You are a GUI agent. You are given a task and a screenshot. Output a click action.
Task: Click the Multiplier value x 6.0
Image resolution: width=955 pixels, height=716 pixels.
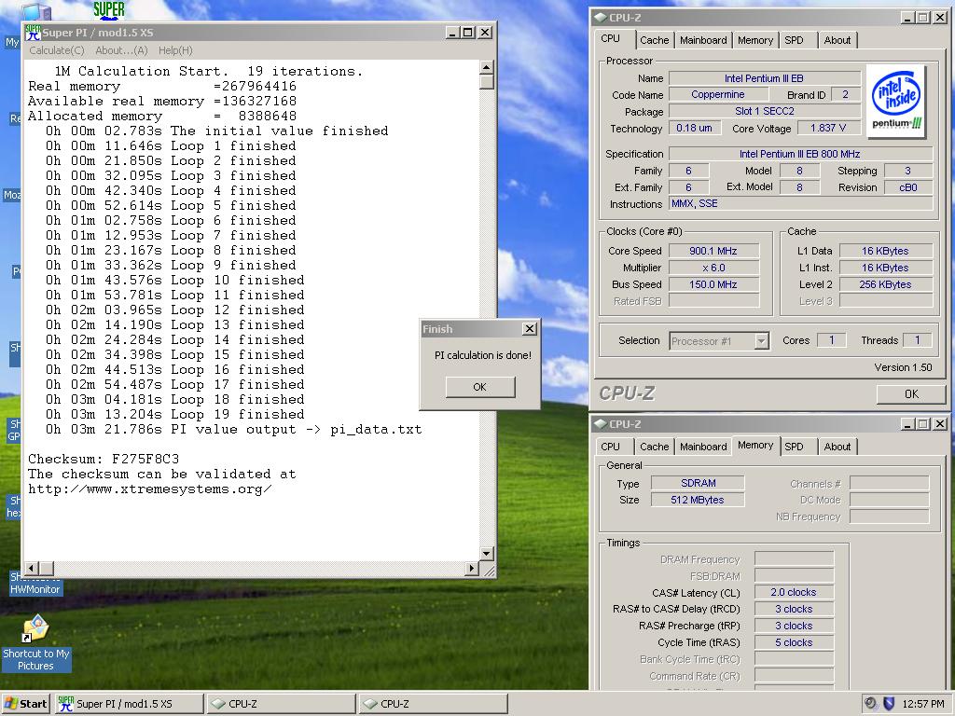(713, 268)
